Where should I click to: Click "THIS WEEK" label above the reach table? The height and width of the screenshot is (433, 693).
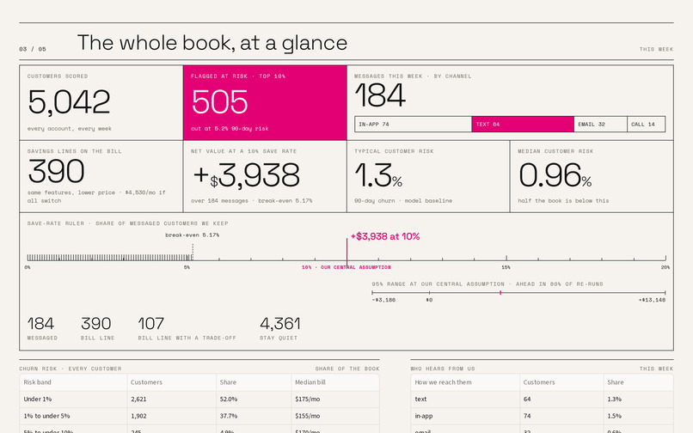point(656,369)
